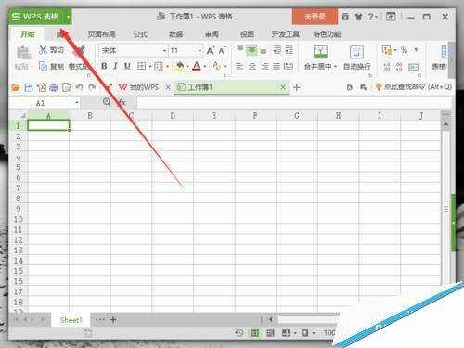
Task: Click the copy 复制 icon
Action: 43,66
